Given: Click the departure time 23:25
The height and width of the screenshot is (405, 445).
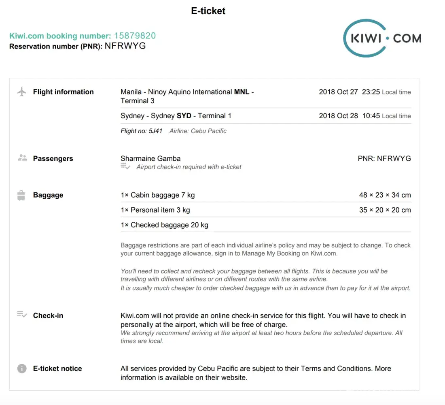Looking at the screenshot, I should point(371,92).
